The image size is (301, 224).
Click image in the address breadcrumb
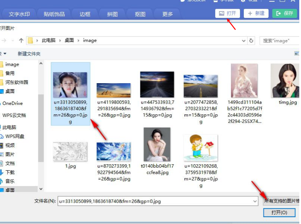pos(90,41)
